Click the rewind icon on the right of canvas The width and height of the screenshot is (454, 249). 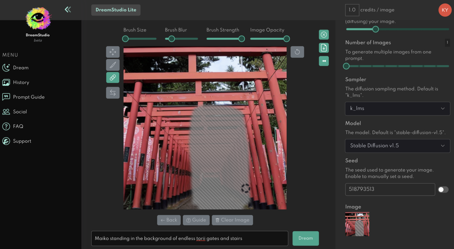click(x=323, y=61)
